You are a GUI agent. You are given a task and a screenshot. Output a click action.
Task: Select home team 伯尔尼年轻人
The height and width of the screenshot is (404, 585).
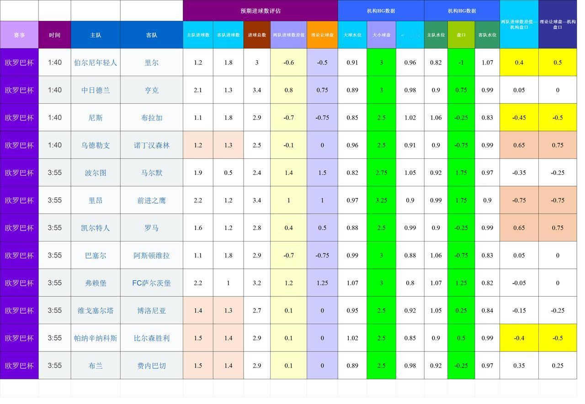(x=95, y=62)
